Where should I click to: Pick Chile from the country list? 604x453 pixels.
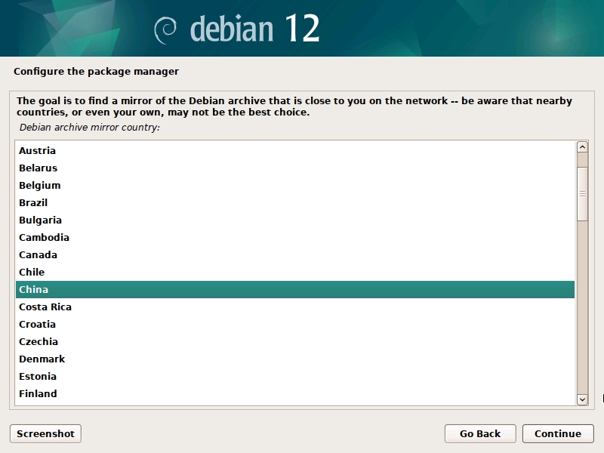tap(32, 273)
